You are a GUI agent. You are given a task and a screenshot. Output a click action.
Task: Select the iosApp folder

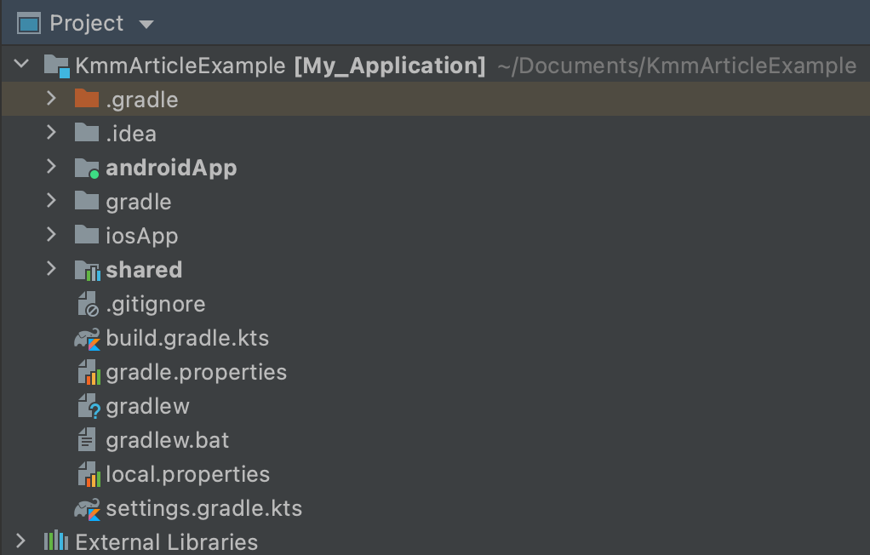pos(141,236)
